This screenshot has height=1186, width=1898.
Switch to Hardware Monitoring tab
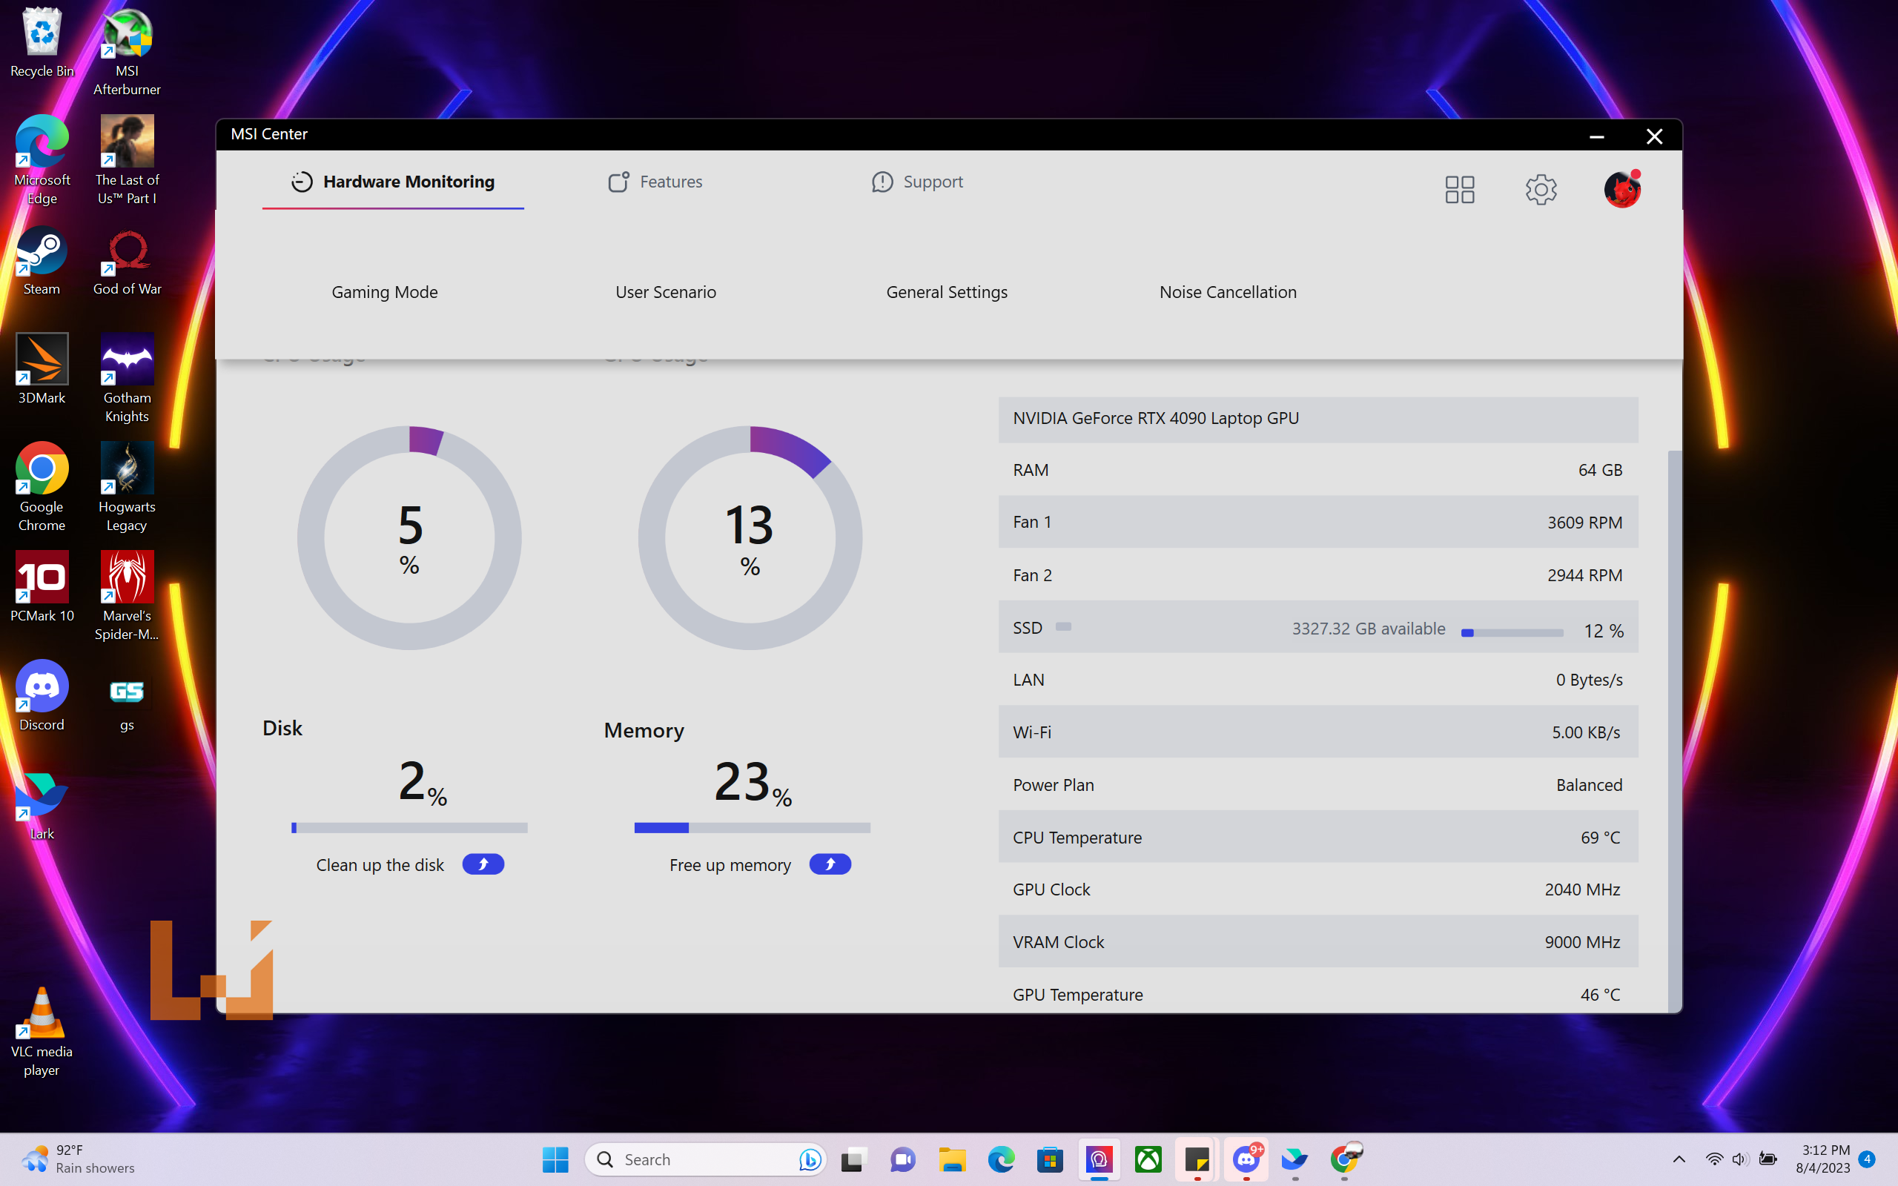click(393, 182)
